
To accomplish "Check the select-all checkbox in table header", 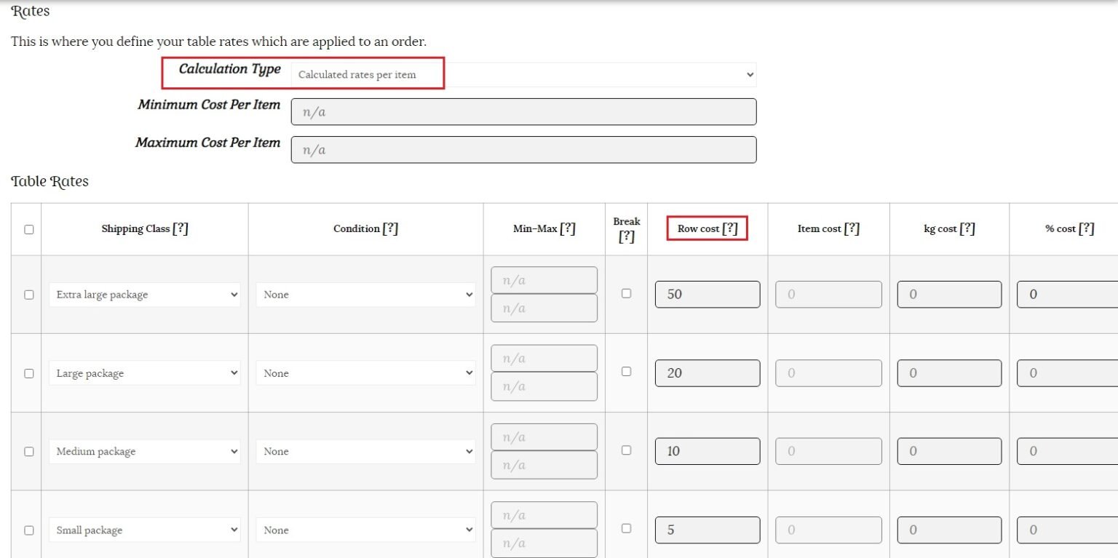I will click(x=29, y=229).
